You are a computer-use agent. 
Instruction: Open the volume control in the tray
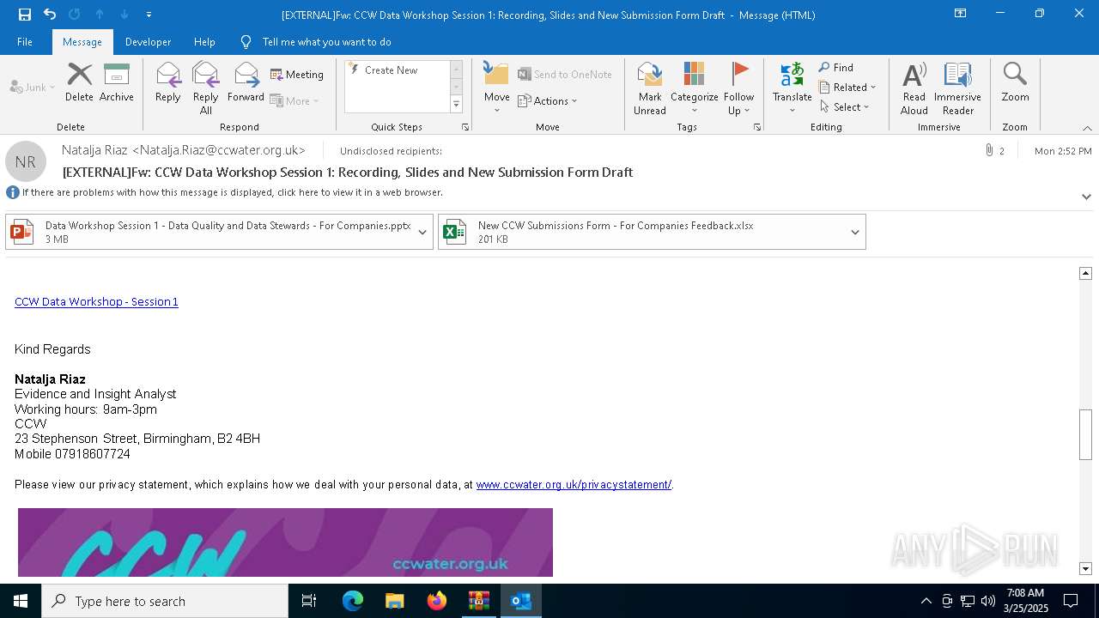988,601
